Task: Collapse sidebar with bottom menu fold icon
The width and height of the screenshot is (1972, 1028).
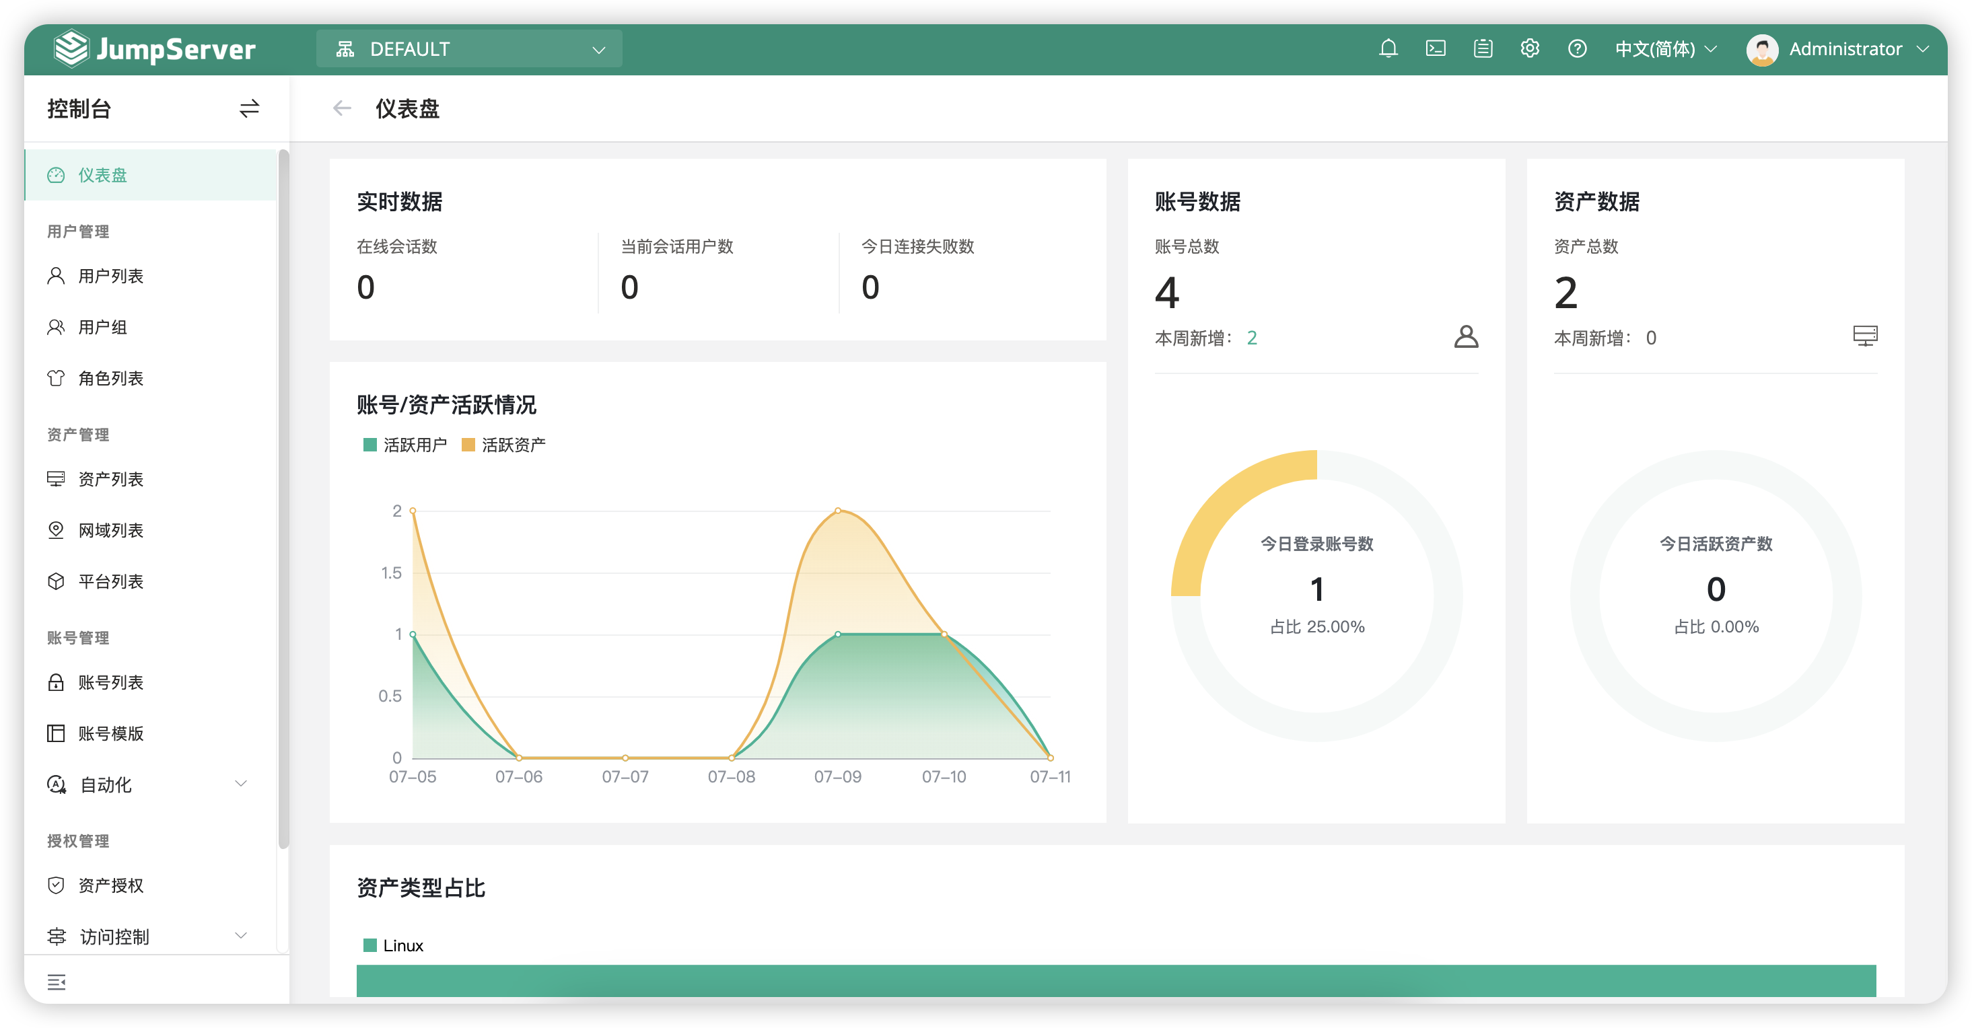Action: [57, 982]
